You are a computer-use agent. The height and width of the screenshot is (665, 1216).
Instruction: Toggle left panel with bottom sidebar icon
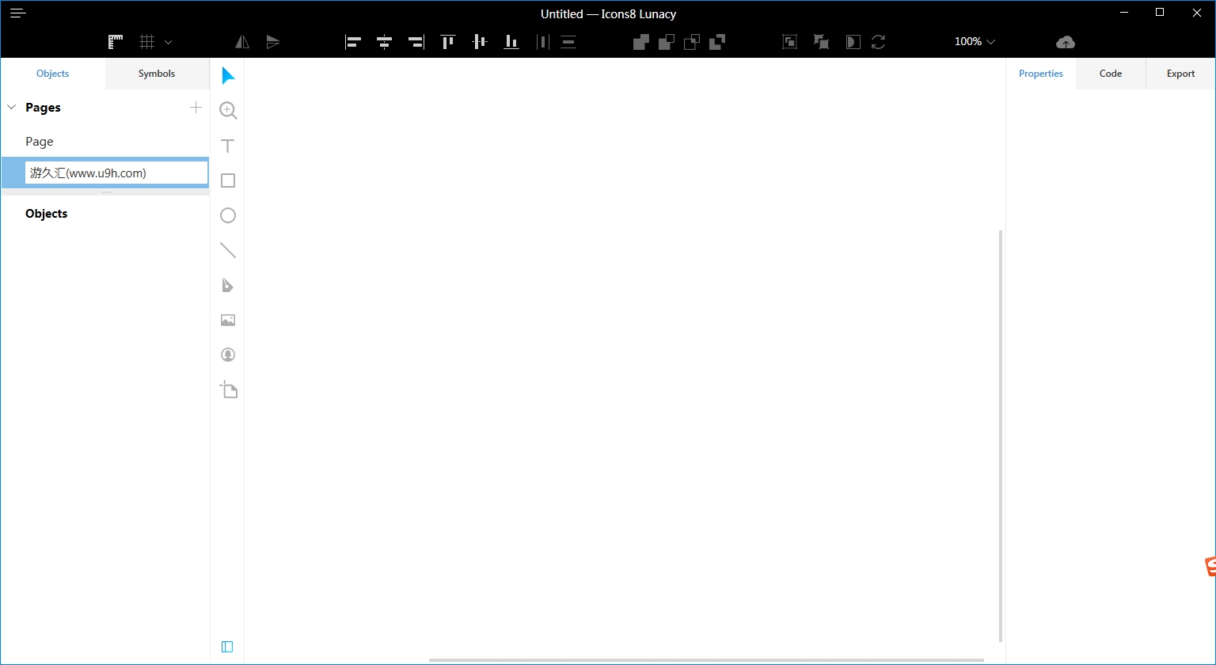[x=227, y=647]
